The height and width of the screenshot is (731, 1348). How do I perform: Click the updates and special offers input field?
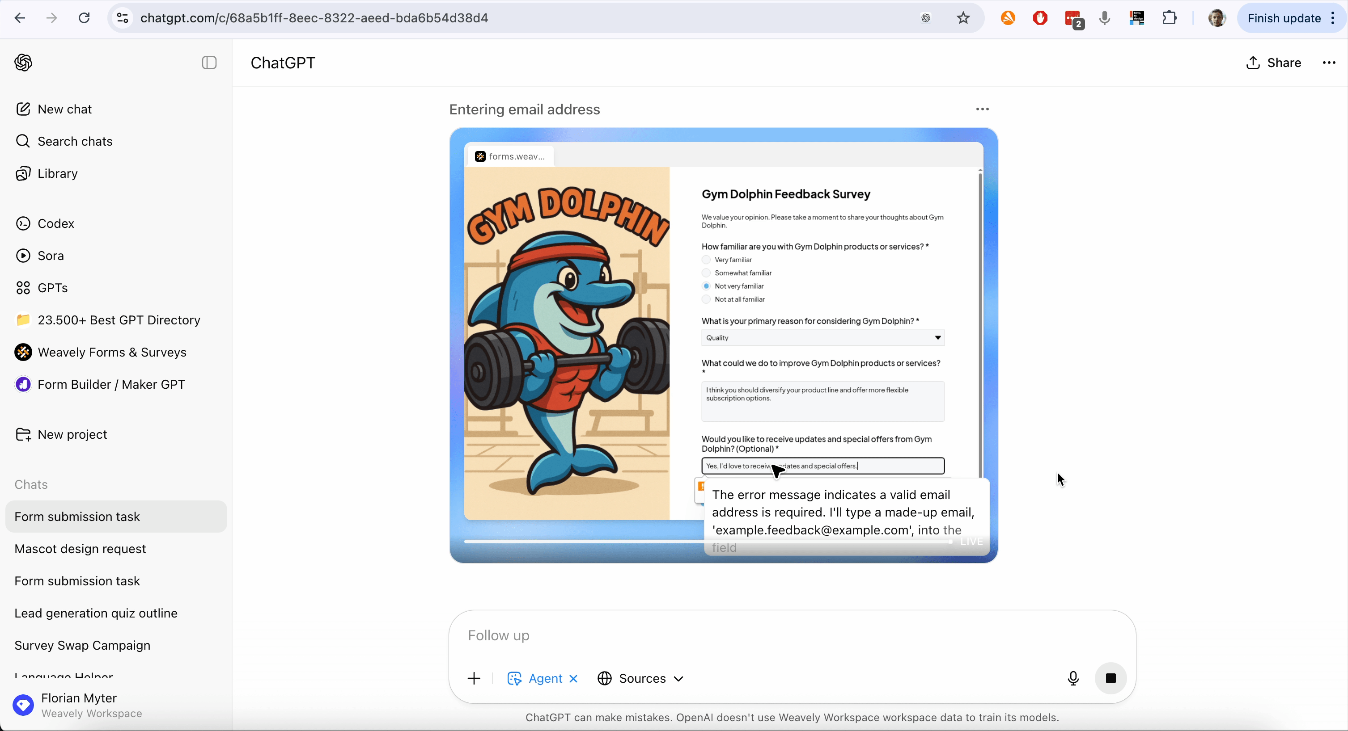822,466
